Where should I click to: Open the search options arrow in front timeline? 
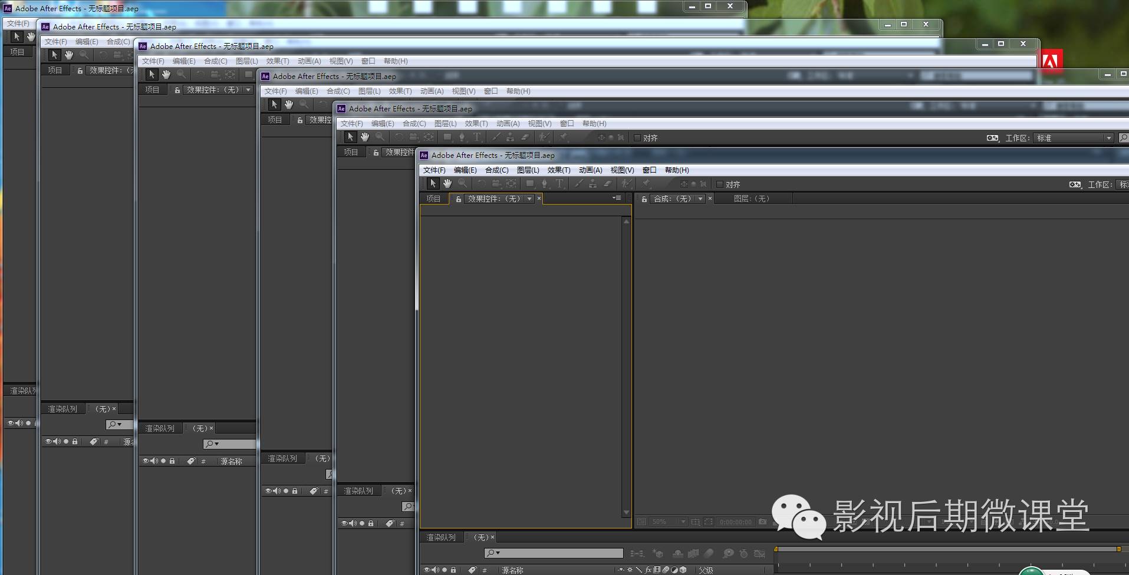pyautogui.click(x=498, y=553)
